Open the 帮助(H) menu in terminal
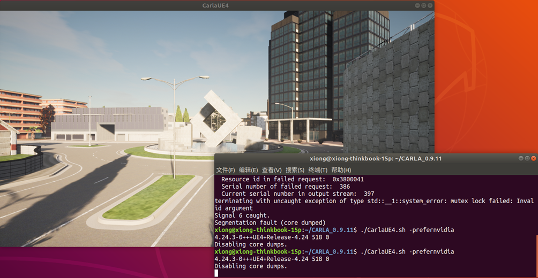538x278 pixels. coord(341,170)
